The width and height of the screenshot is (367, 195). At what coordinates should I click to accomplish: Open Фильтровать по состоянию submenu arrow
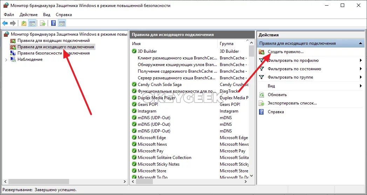point(361,69)
